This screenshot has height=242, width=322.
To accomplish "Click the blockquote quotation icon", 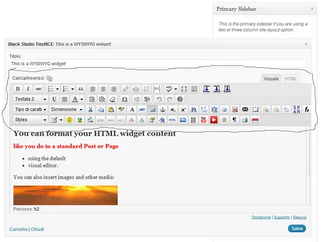I will click(80, 89).
